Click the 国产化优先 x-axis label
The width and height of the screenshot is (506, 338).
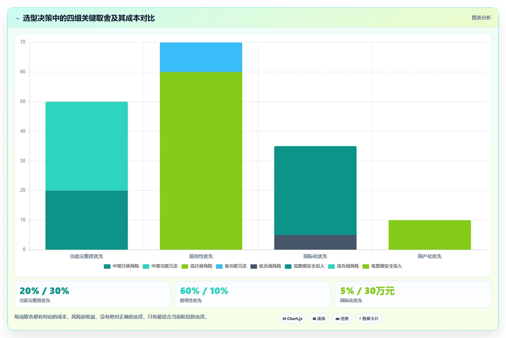point(429,256)
